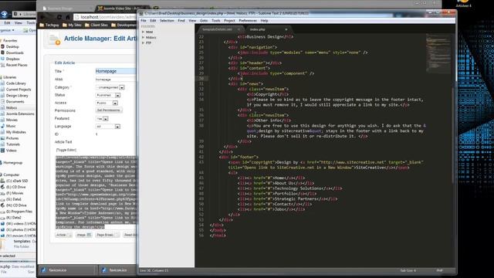Open xDark SSD (C:) drive in Explorer
Viewport: 494px width, 278px height.
tap(17, 181)
